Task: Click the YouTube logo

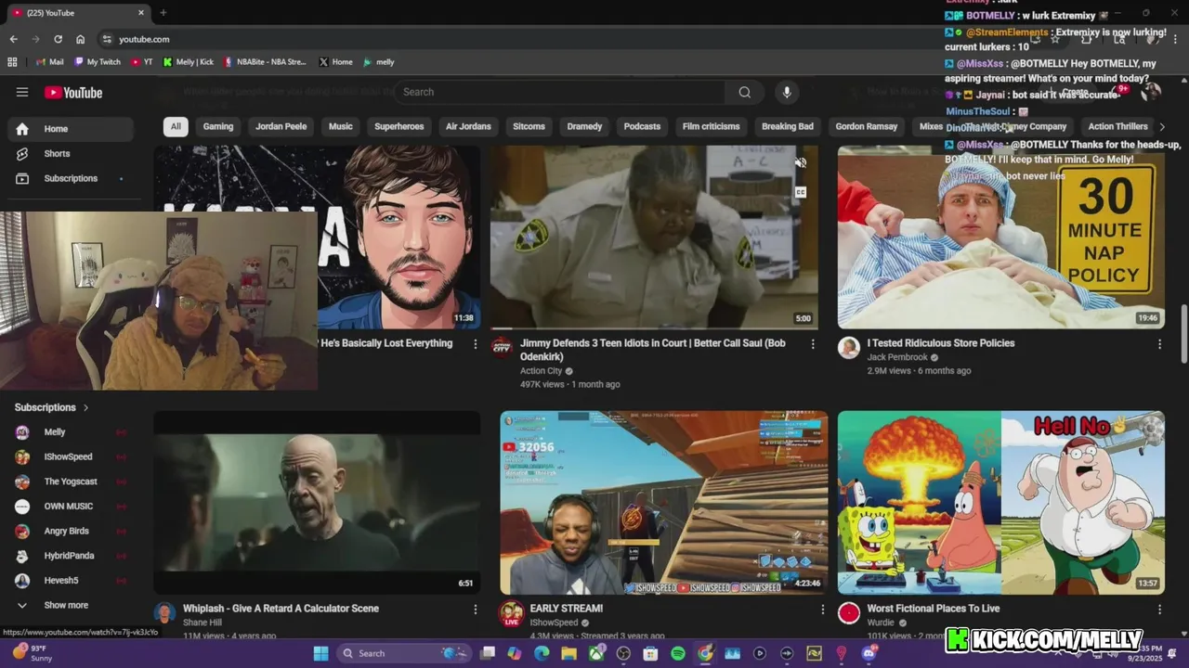Action: 73,93
